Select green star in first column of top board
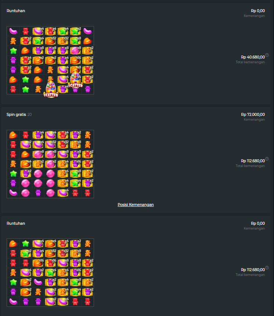The width and height of the screenshot is (274, 316). 13,51
